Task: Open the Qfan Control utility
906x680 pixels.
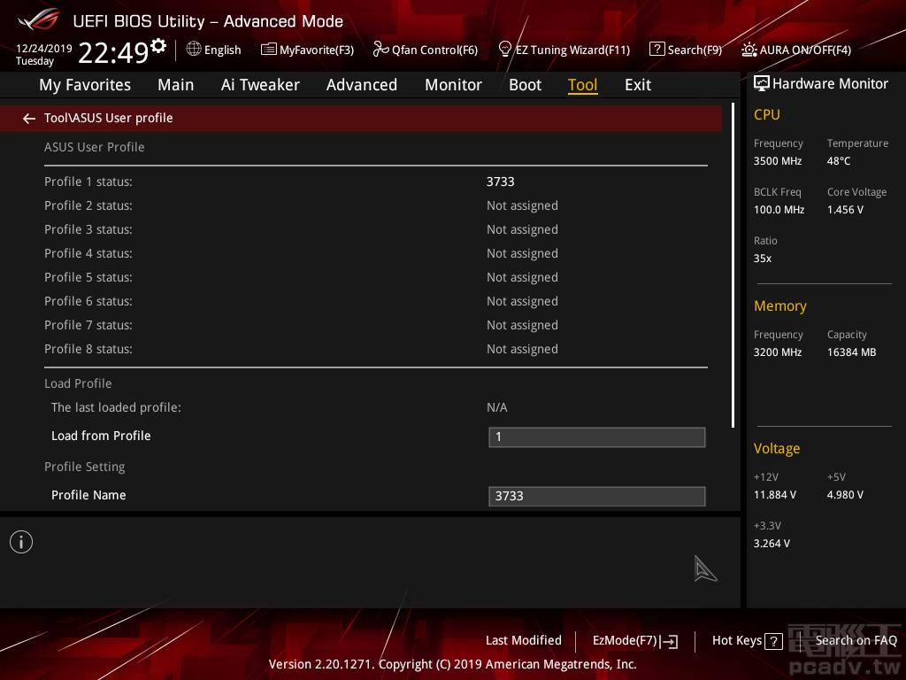Action: [x=425, y=50]
